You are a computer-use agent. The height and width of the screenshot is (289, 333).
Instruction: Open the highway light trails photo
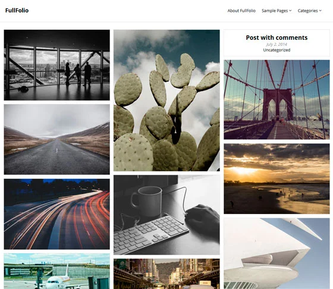click(x=57, y=214)
